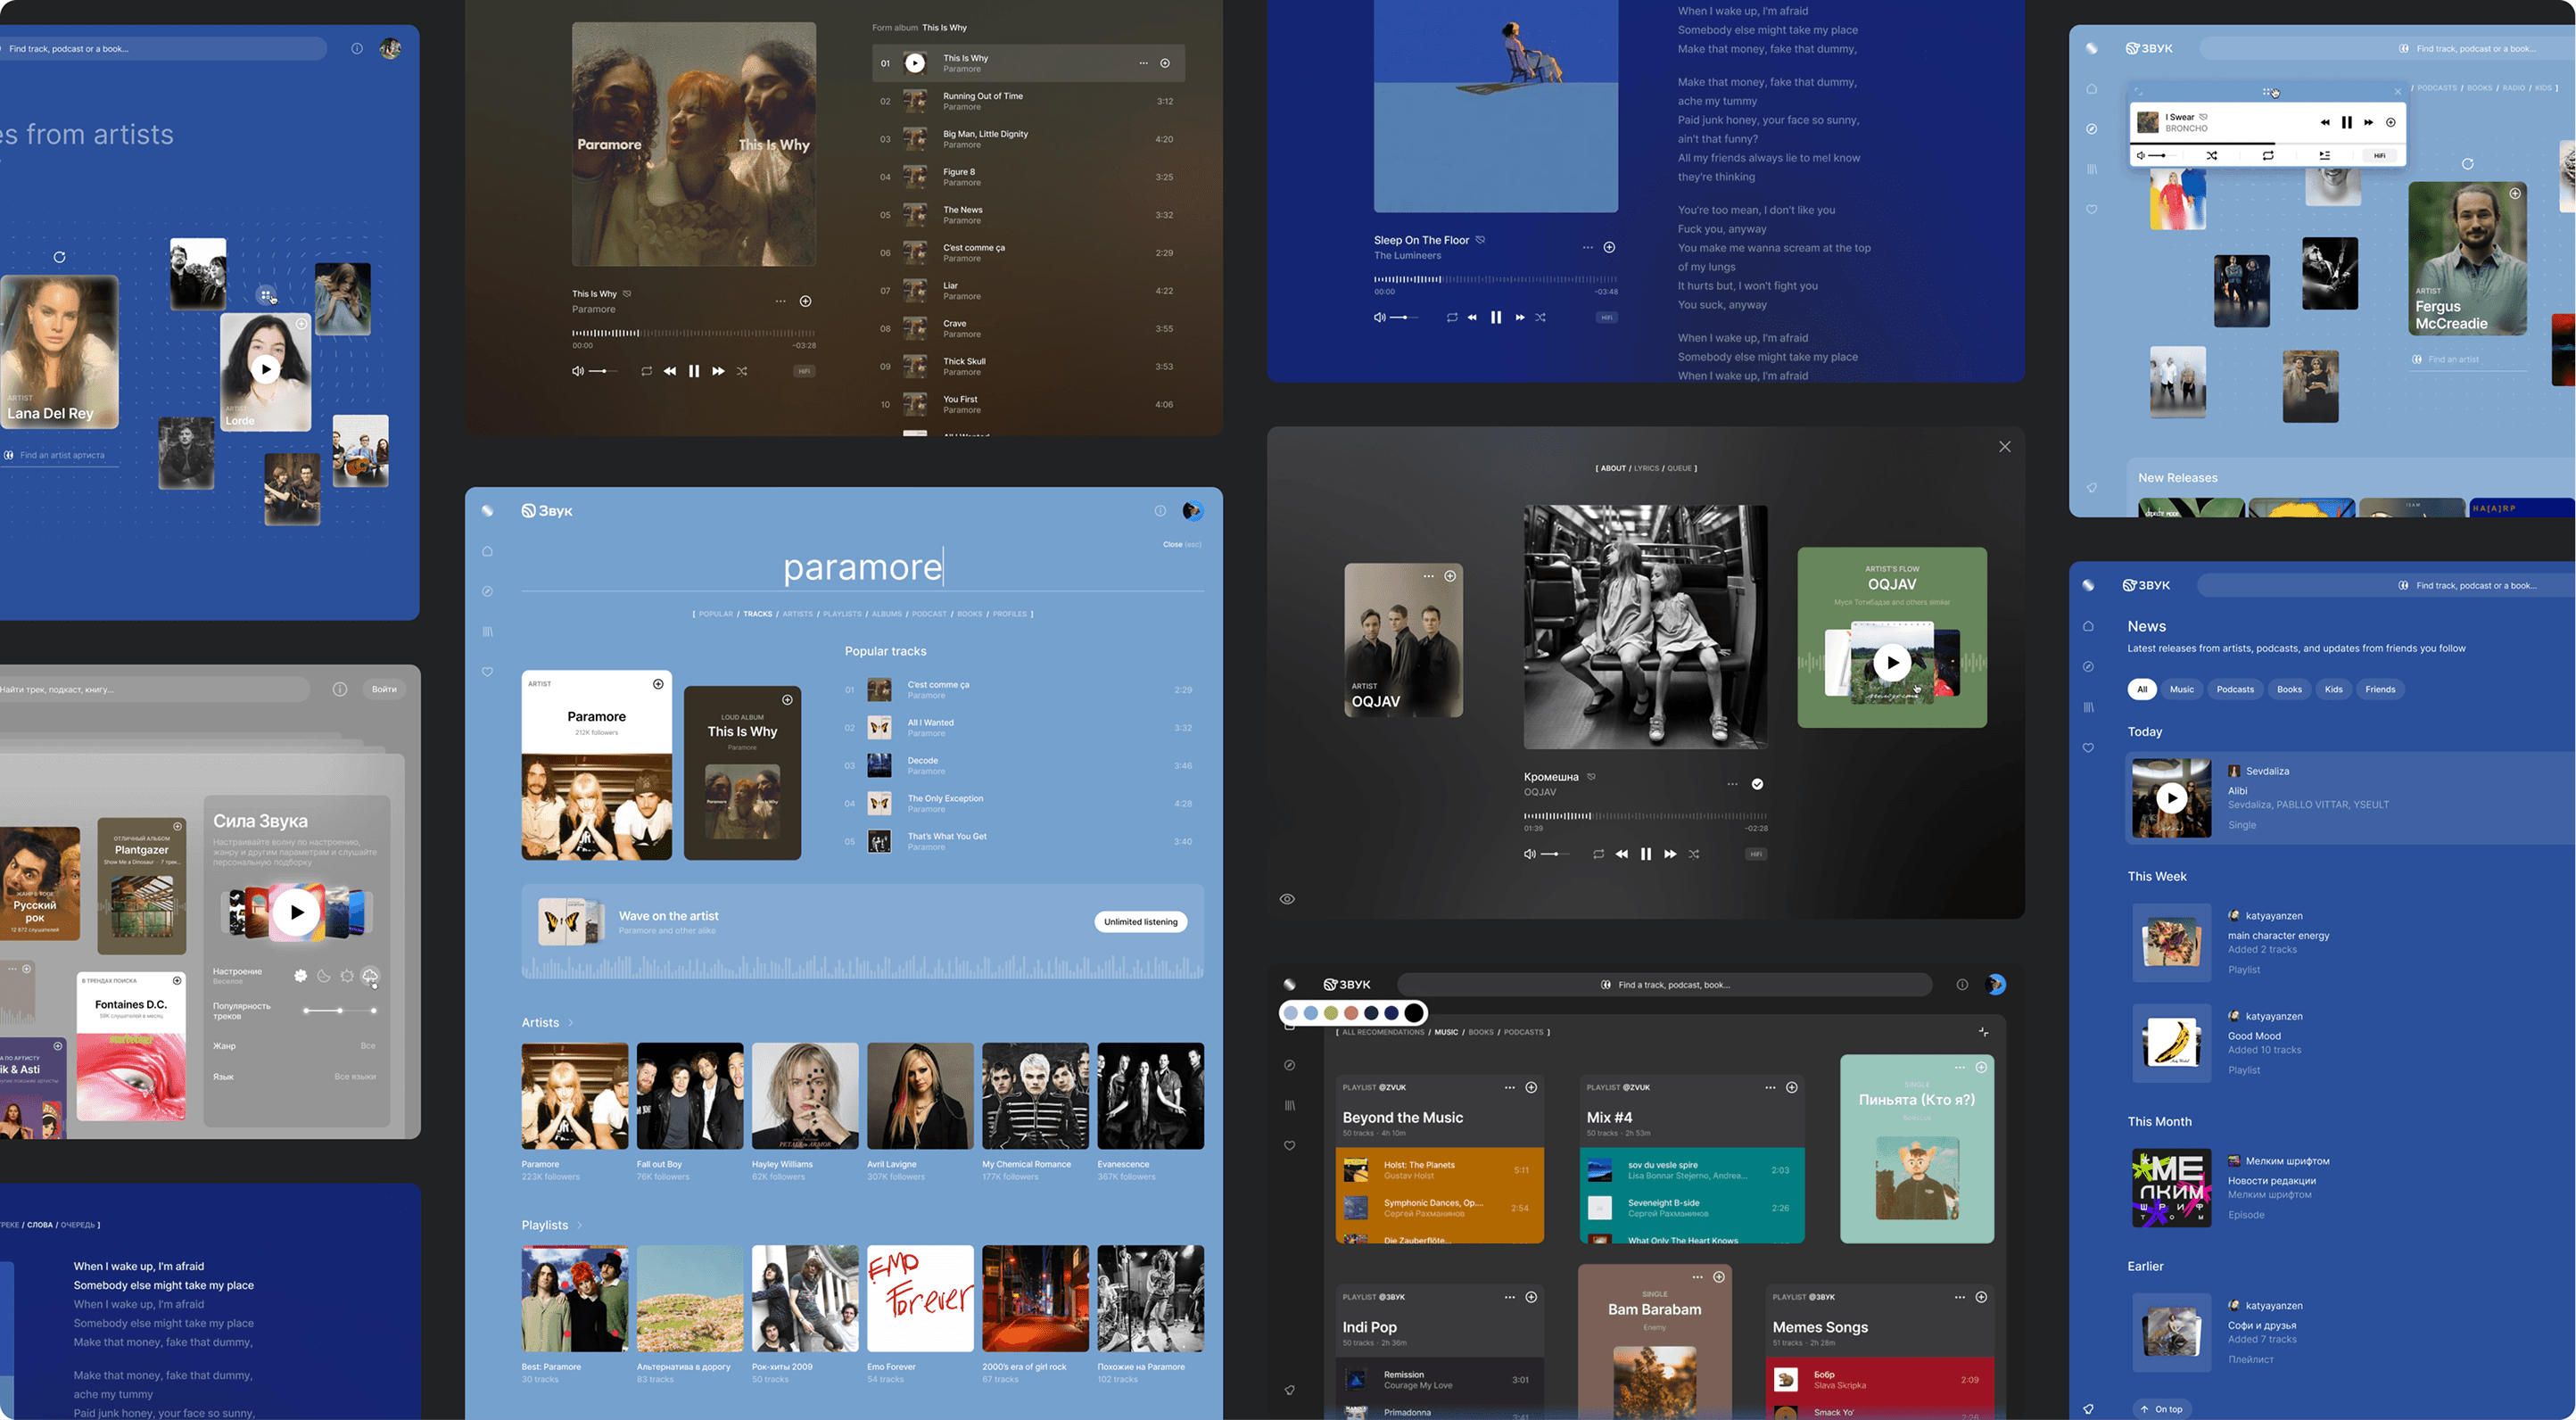The image size is (2576, 1420).
Task: Pause the This Is Why track playback
Action: pos(694,371)
